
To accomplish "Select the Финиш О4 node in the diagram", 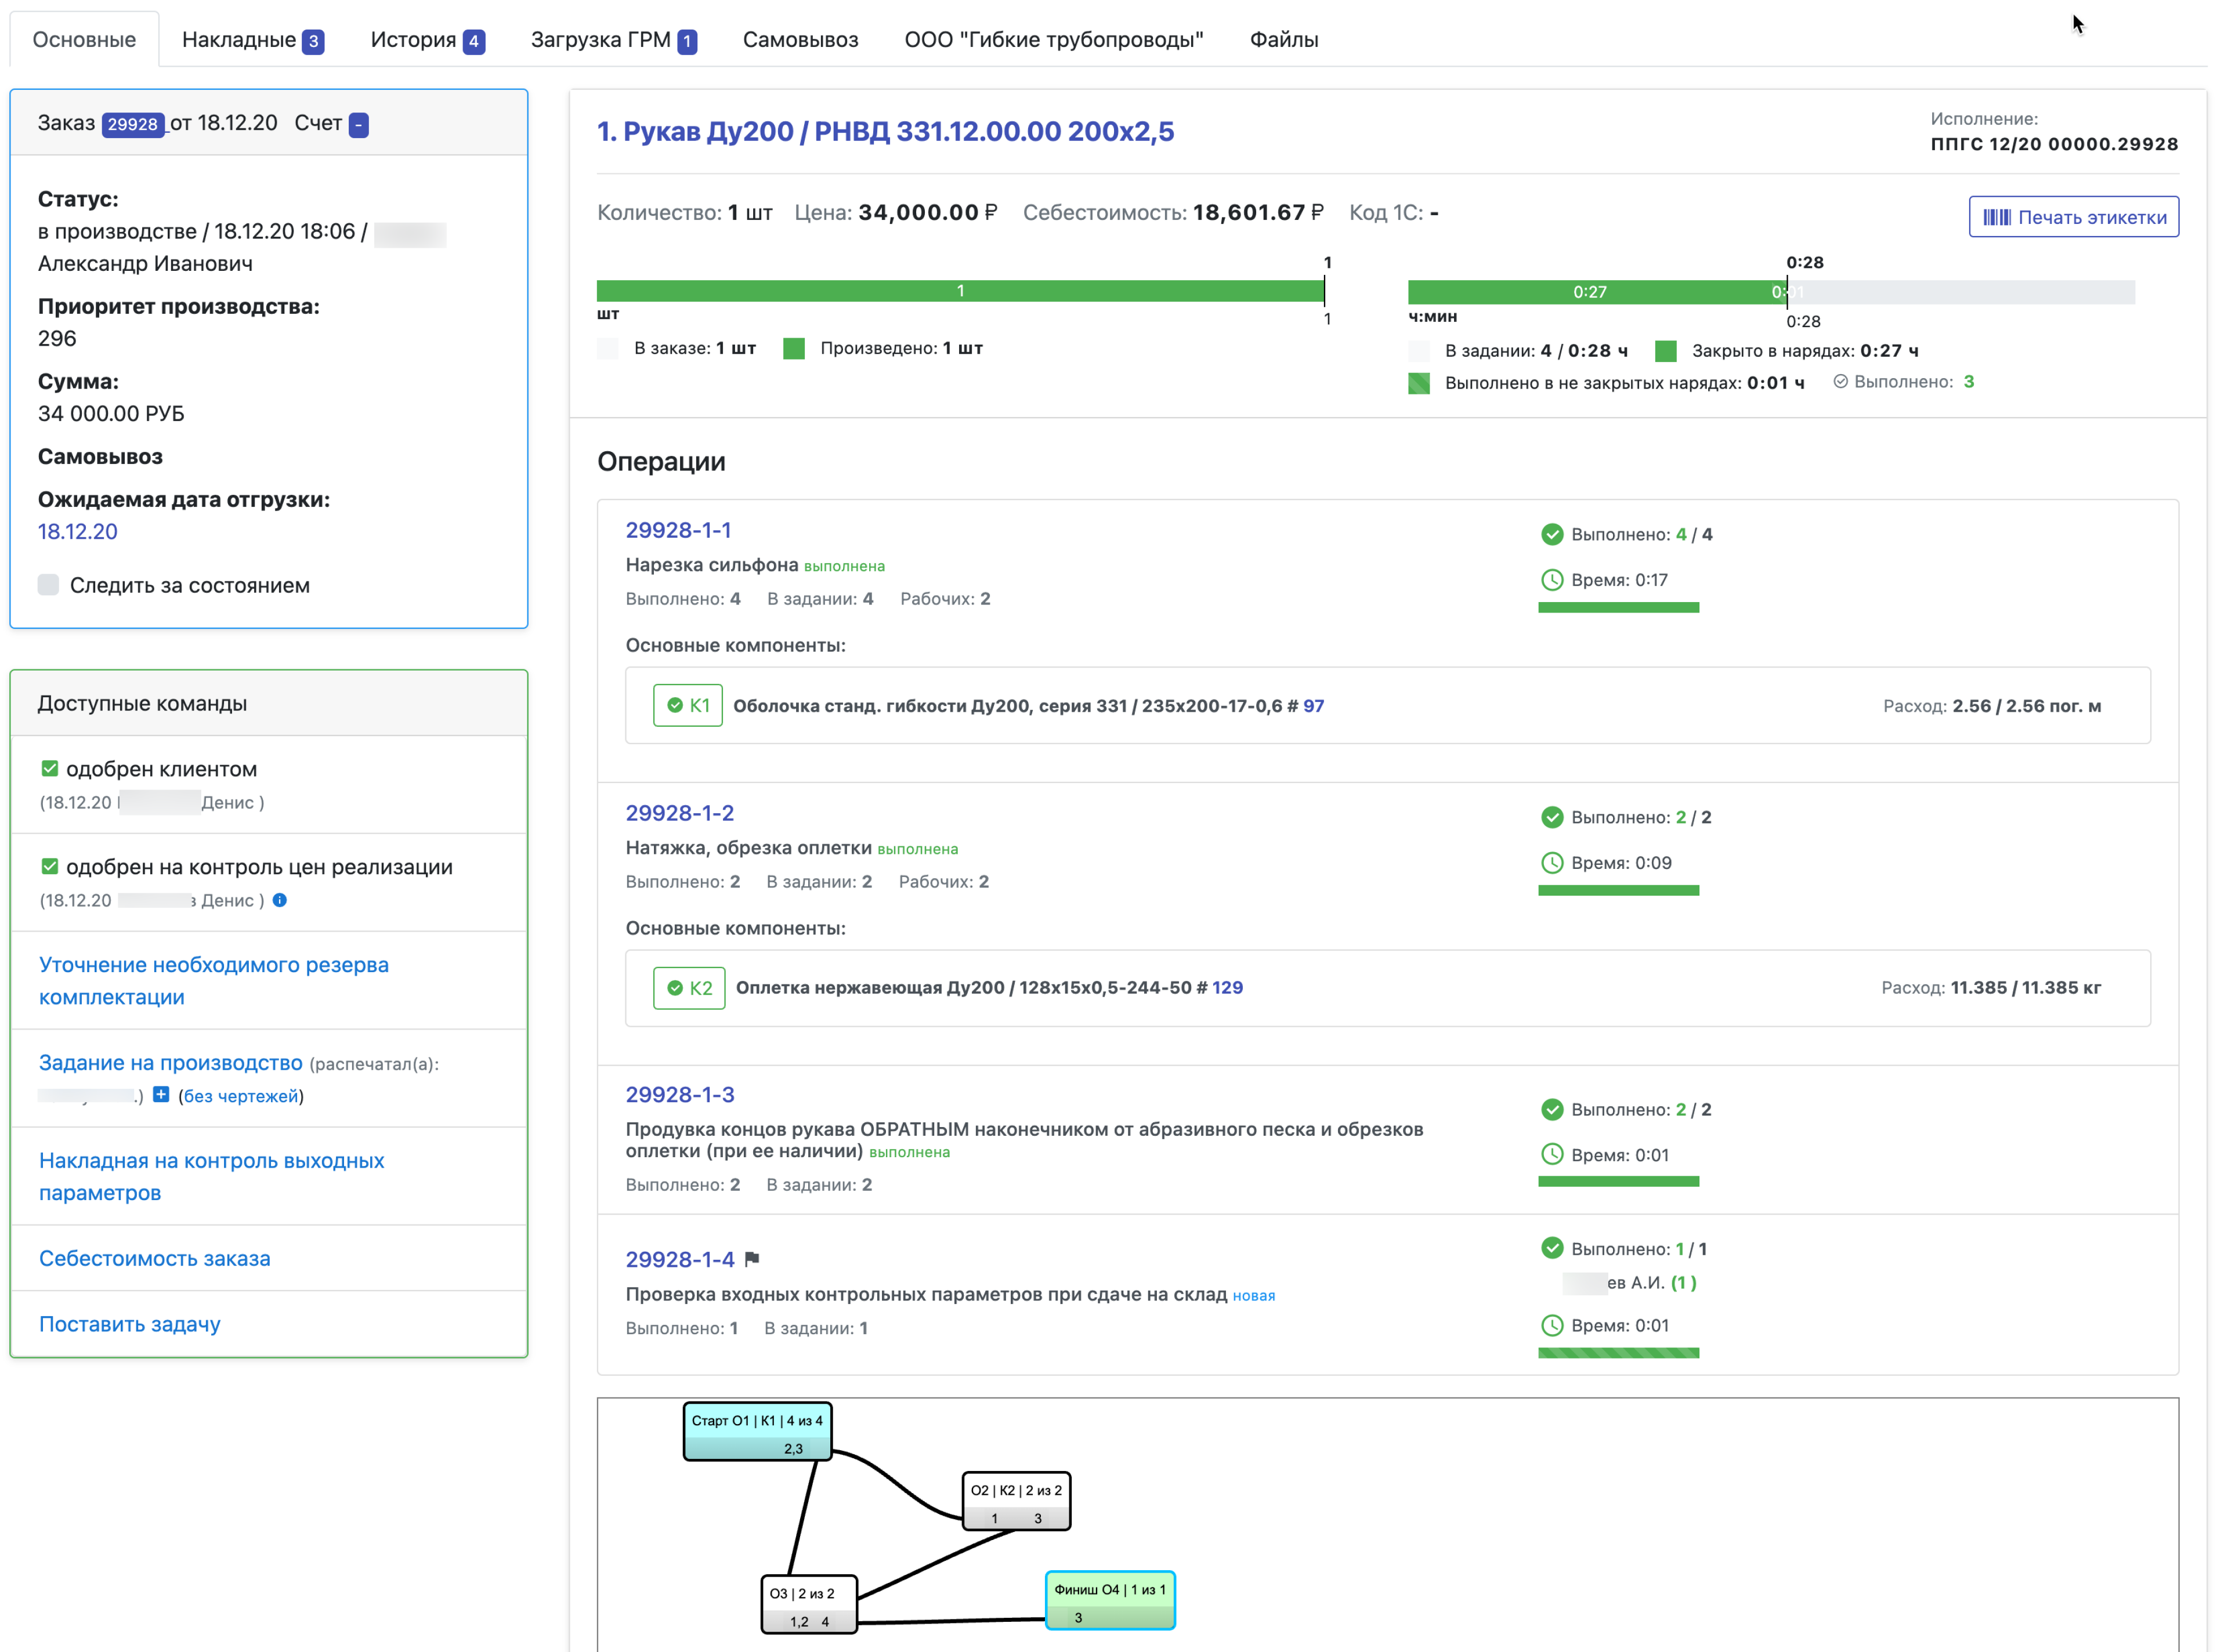I will click(x=1109, y=1599).
